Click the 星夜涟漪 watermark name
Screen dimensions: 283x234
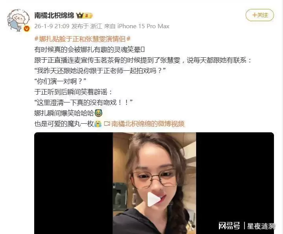[261, 226]
